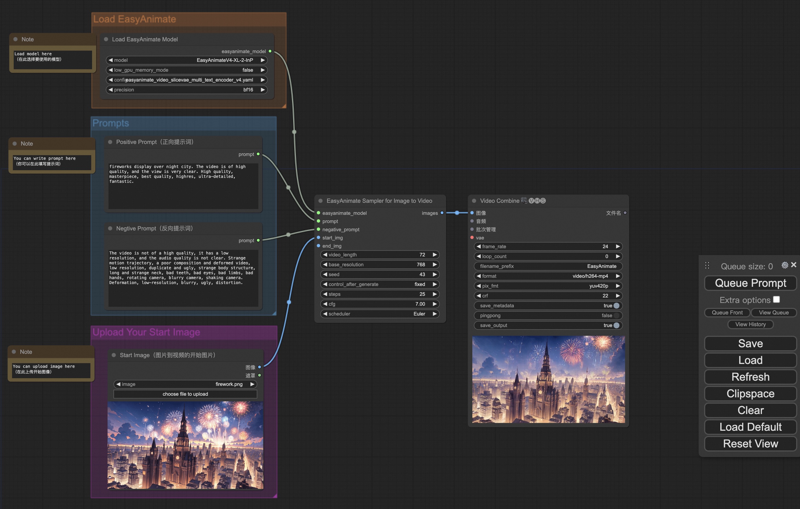
Task: Close the Queue size panel via X icon
Action: [x=794, y=265]
